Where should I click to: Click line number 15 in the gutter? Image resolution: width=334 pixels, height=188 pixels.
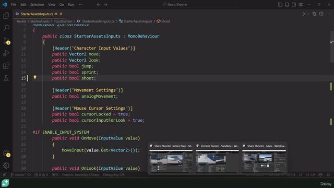pyautogui.click(x=23, y=78)
